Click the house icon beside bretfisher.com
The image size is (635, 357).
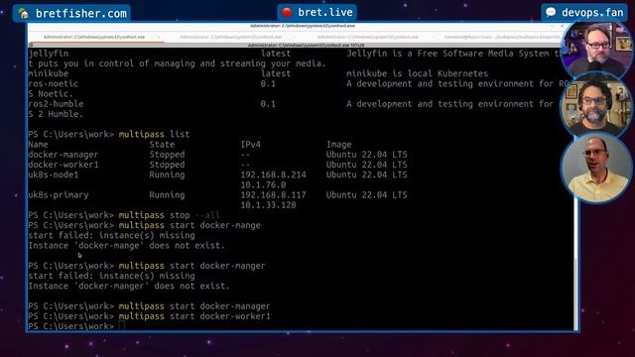tap(24, 14)
